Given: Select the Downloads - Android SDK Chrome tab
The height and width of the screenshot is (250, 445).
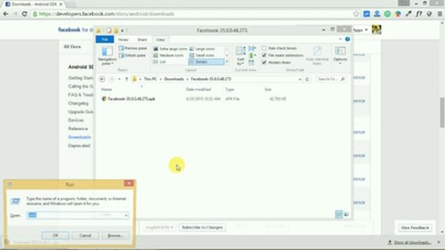Looking at the screenshot, I should [x=34, y=4].
